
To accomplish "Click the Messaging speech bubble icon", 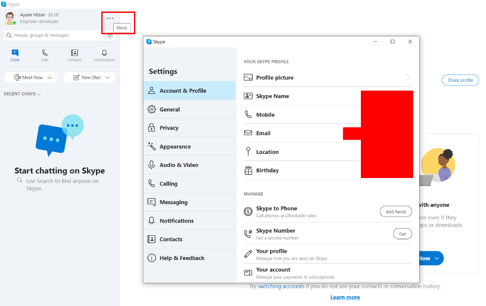I will point(151,202).
